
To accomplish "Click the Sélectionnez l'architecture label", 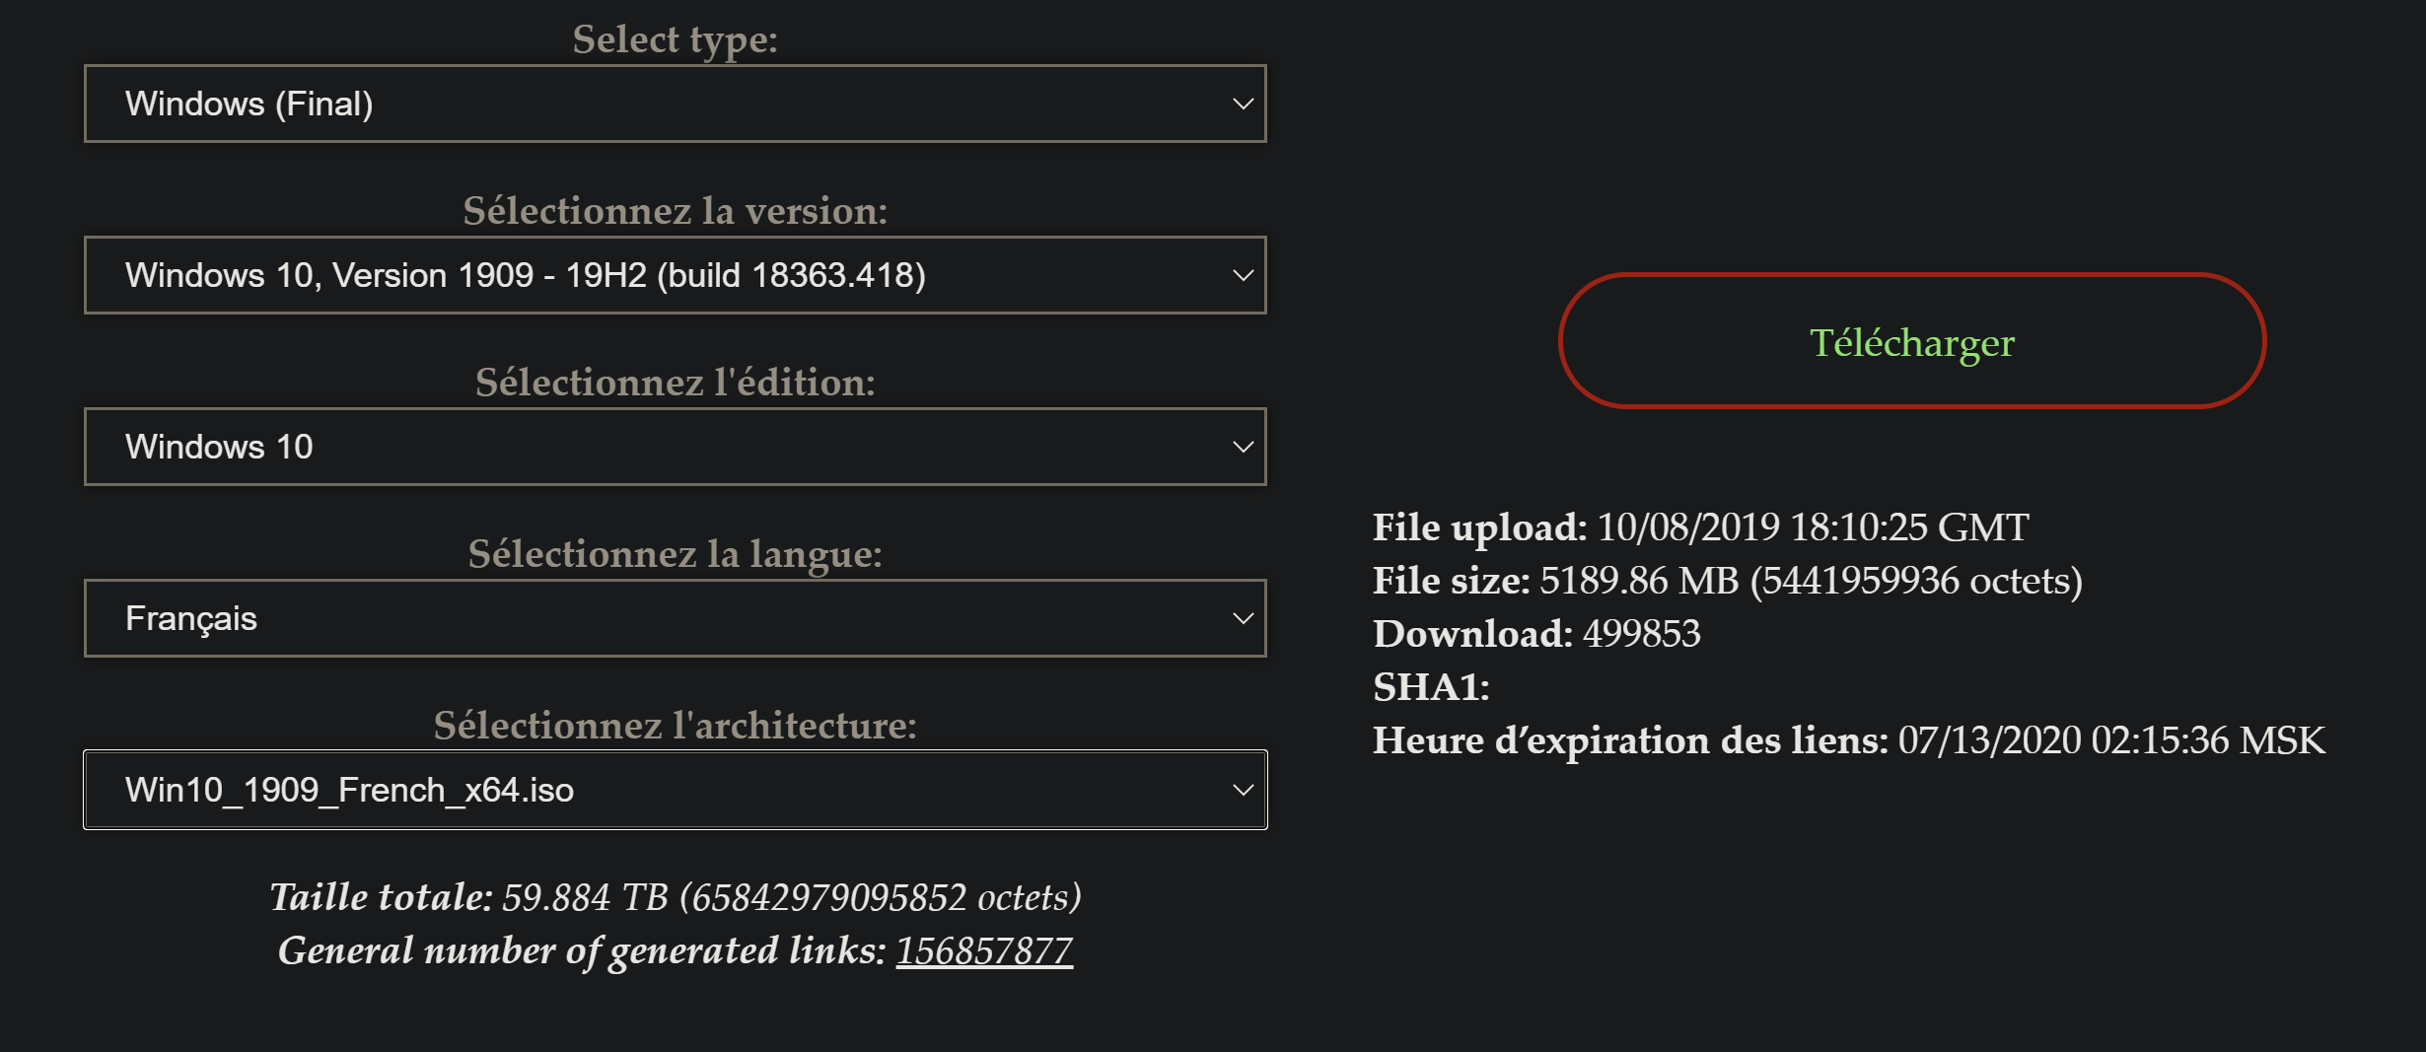I will point(676,726).
